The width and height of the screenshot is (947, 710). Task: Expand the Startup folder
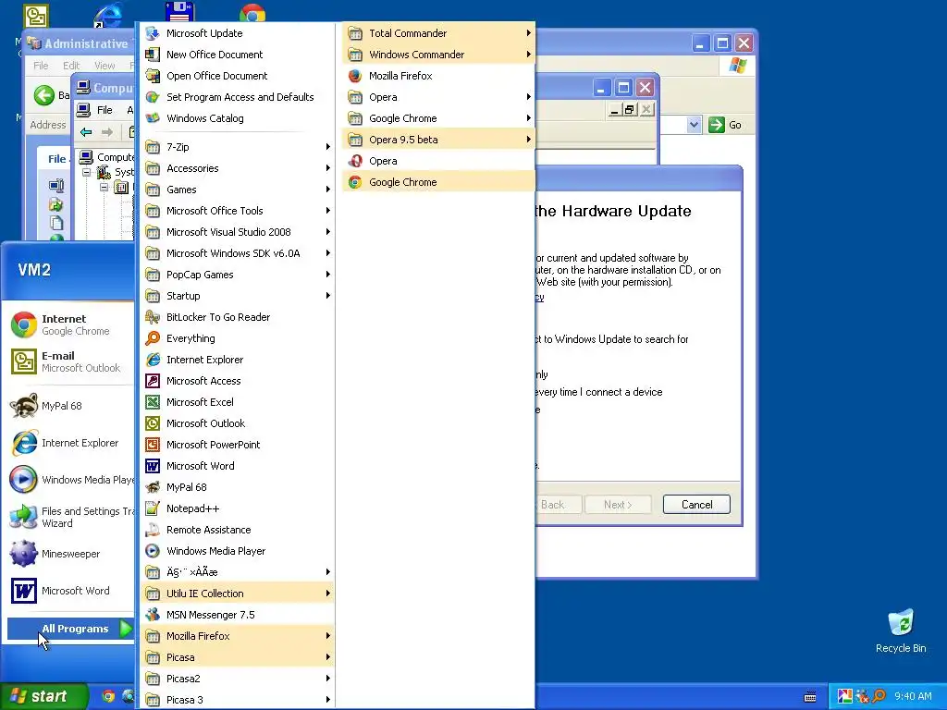[x=237, y=296]
